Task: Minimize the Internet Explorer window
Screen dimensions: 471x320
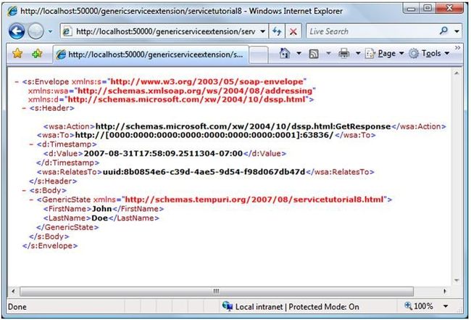Action: coord(412,9)
